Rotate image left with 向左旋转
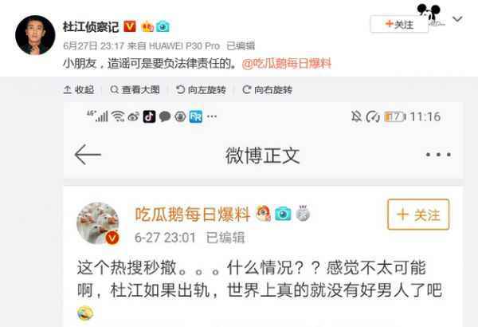The height and width of the screenshot is (327, 478). pyautogui.click(x=201, y=90)
